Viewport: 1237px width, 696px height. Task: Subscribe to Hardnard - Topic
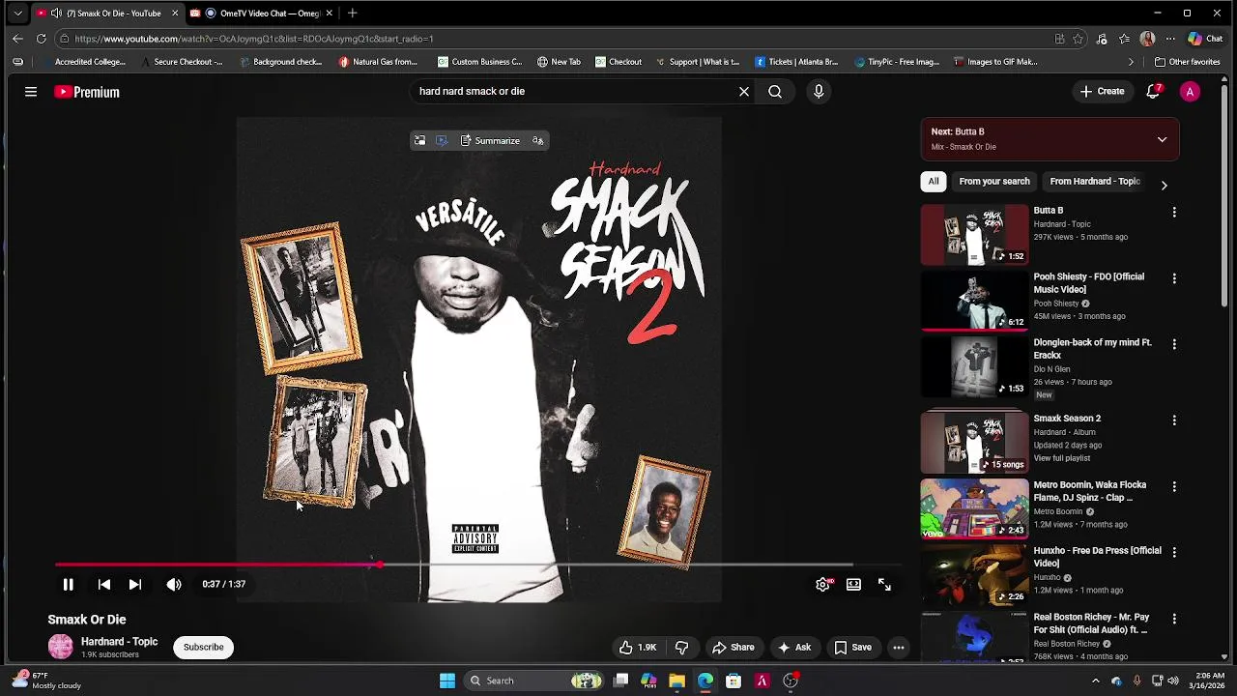203,648
